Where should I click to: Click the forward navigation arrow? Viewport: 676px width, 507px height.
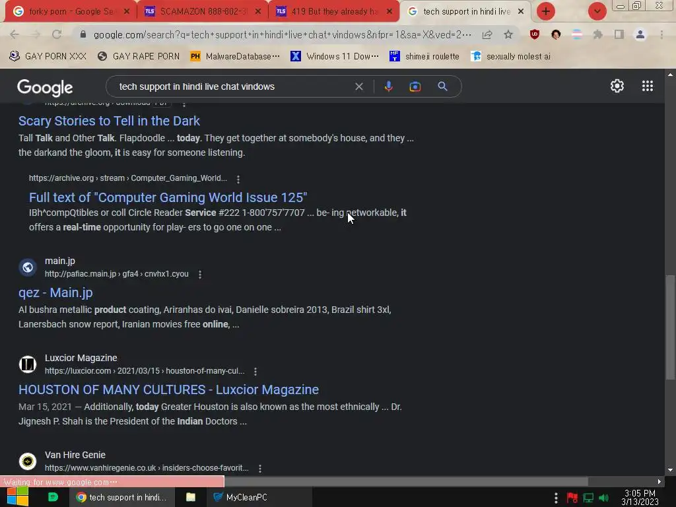pos(36,34)
